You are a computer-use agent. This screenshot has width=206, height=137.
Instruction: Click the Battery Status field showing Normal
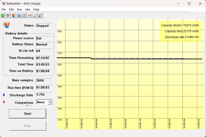[44, 44]
